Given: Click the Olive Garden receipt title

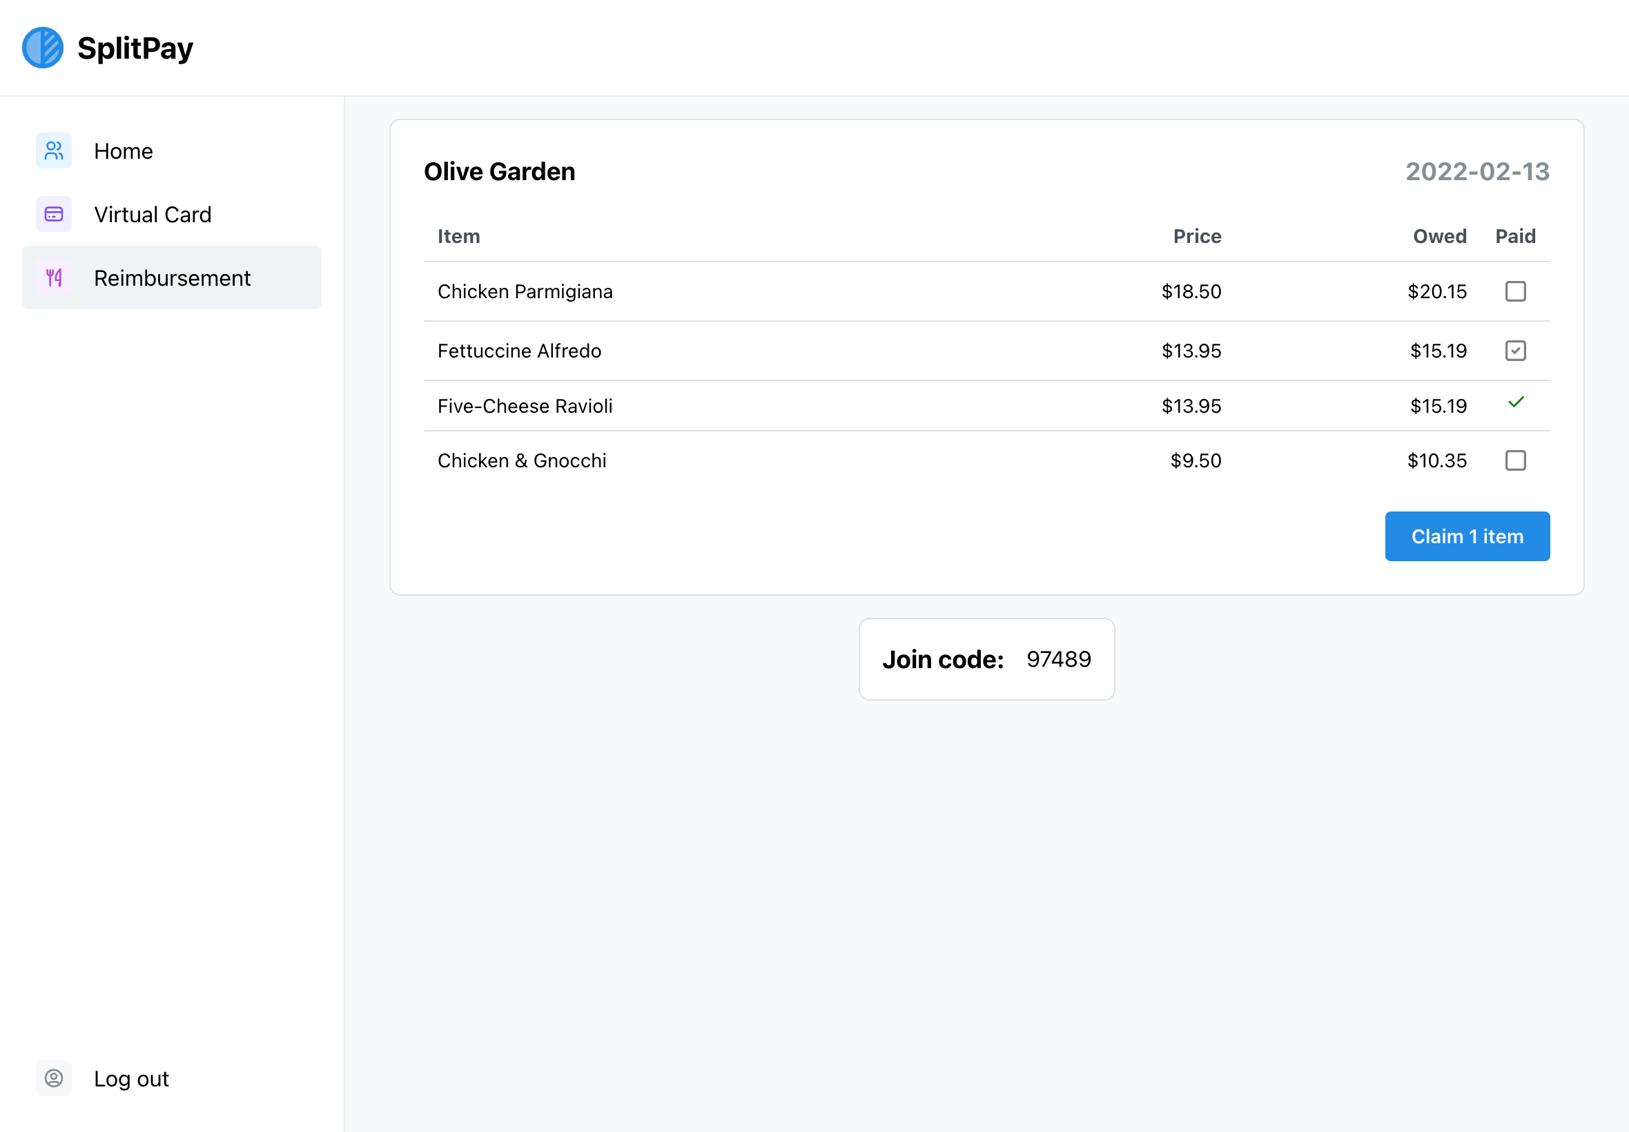Looking at the screenshot, I should (499, 172).
